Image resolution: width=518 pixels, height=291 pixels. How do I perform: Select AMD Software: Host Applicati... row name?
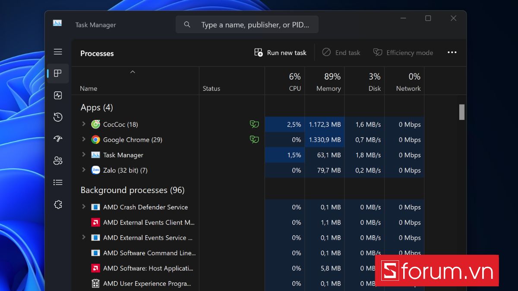(148, 268)
